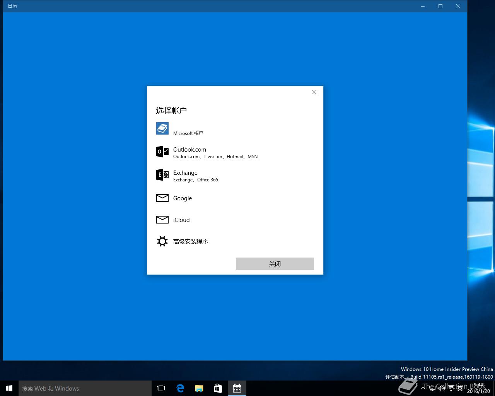Open Task View from taskbar
Image resolution: width=495 pixels, height=396 pixels.
[161, 388]
